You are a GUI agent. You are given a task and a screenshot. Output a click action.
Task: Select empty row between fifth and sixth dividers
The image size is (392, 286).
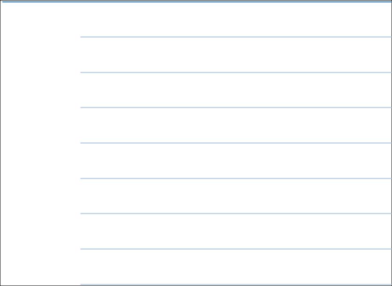(236, 196)
